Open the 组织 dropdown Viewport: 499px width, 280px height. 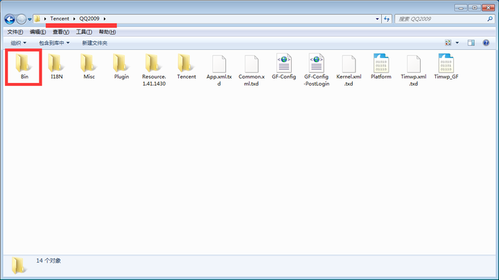point(19,43)
